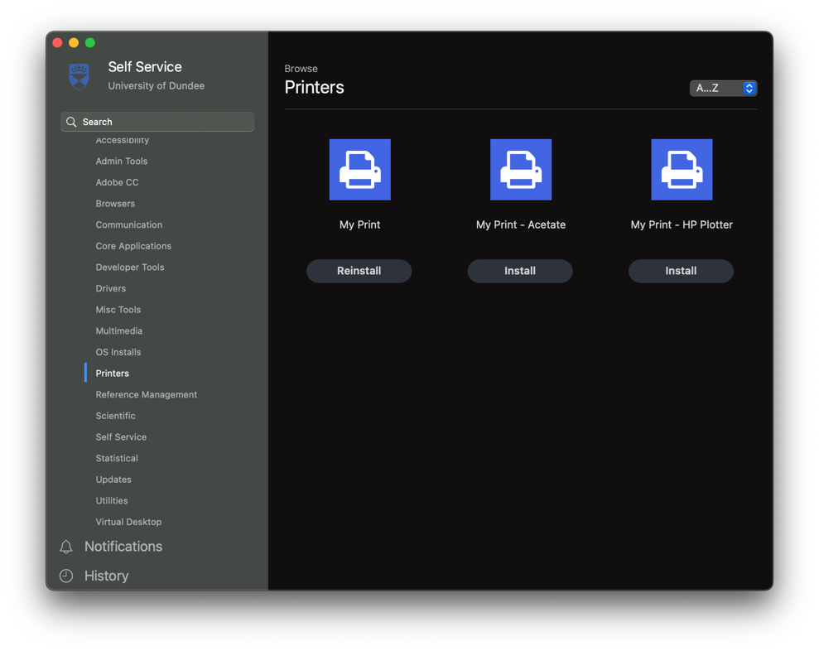Click inside the Search field
The height and width of the screenshot is (651, 819).
pos(157,122)
